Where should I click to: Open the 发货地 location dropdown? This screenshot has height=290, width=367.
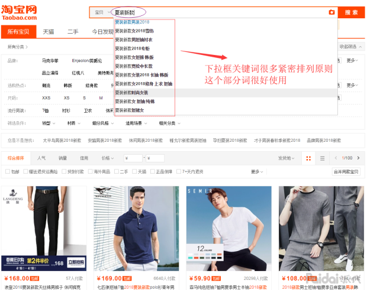pos(286,158)
